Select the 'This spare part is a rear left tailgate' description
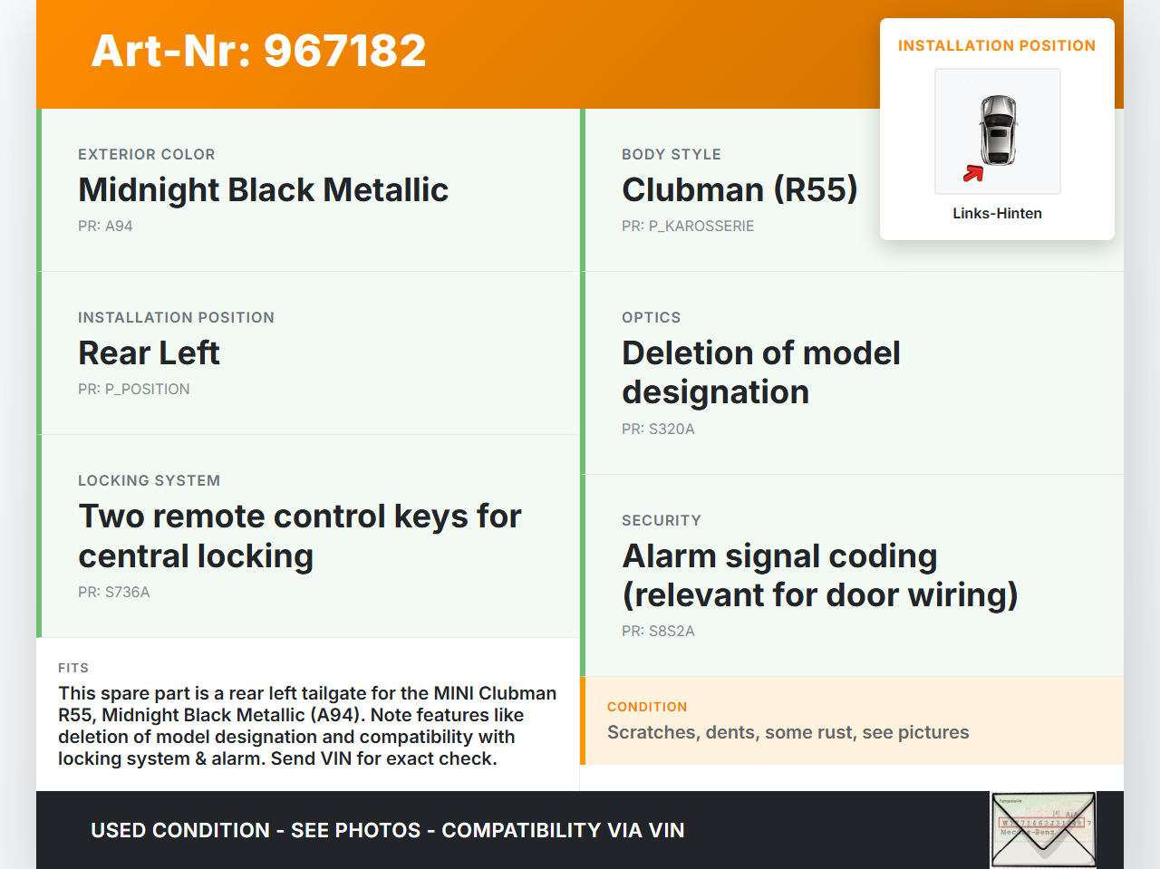The image size is (1160, 869). click(307, 726)
